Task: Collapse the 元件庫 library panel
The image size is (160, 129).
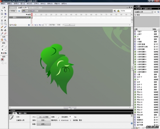Action: [136, 9]
